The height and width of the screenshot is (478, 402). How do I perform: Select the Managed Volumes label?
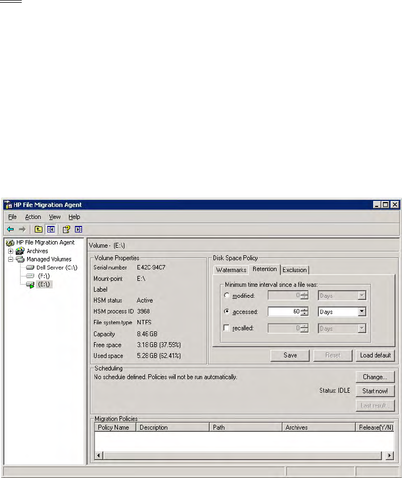49,259
